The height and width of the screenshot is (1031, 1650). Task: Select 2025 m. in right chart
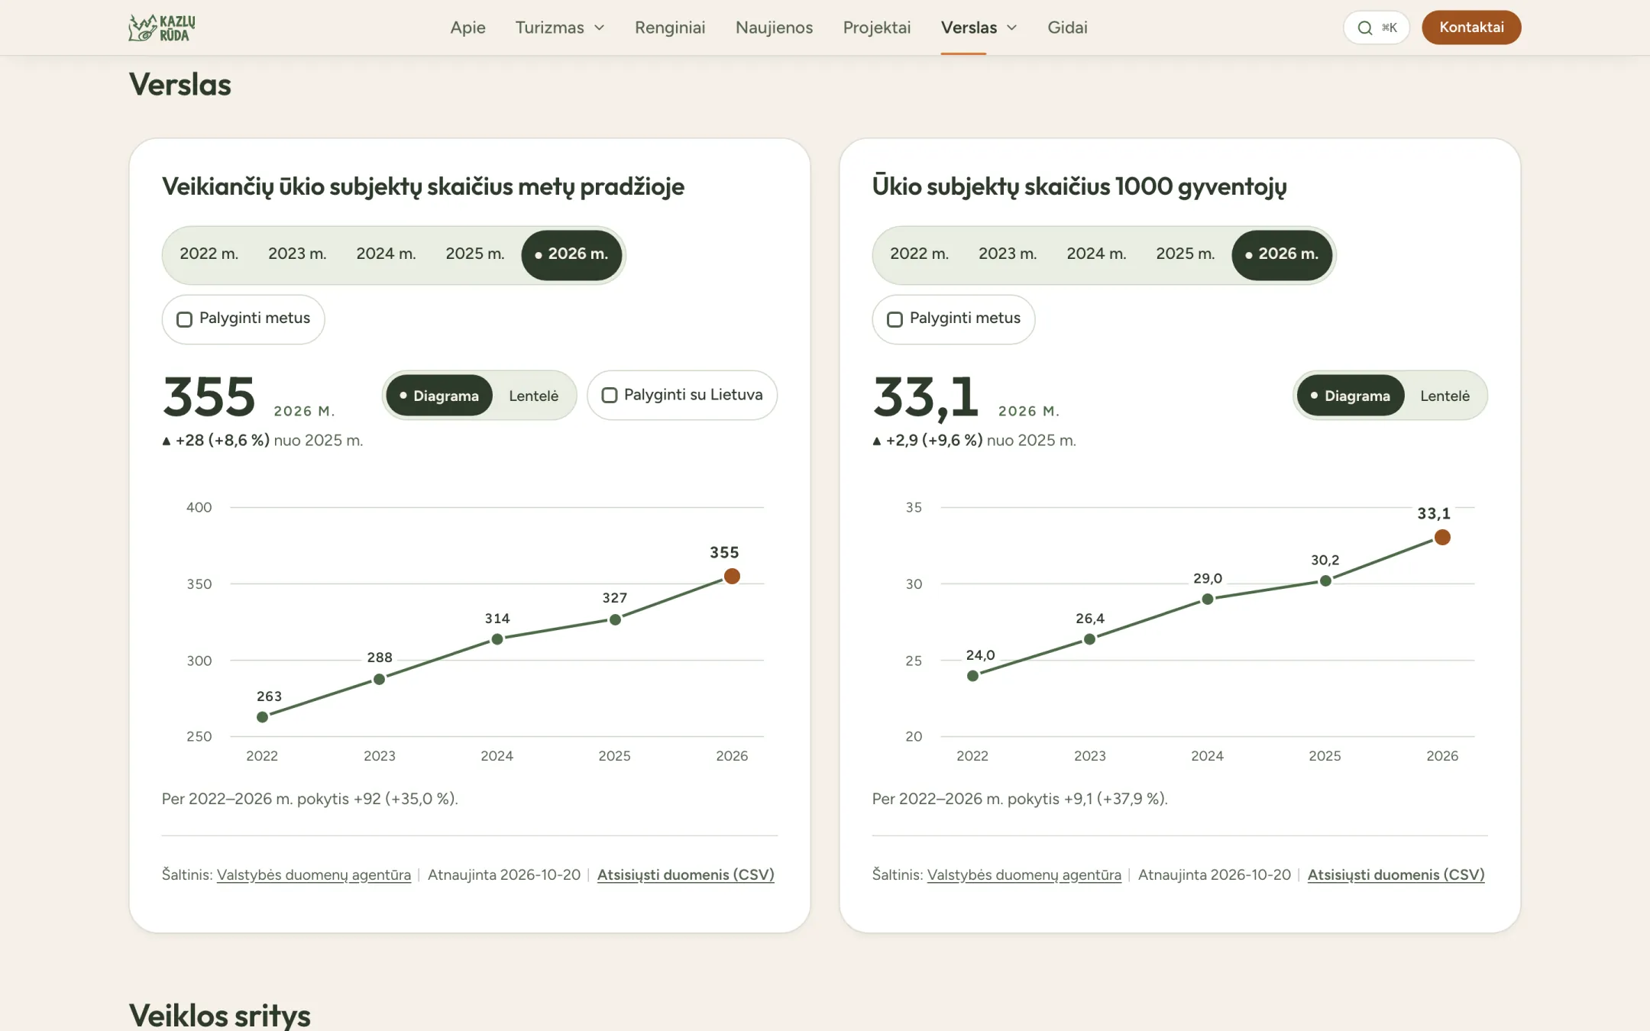(1186, 254)
